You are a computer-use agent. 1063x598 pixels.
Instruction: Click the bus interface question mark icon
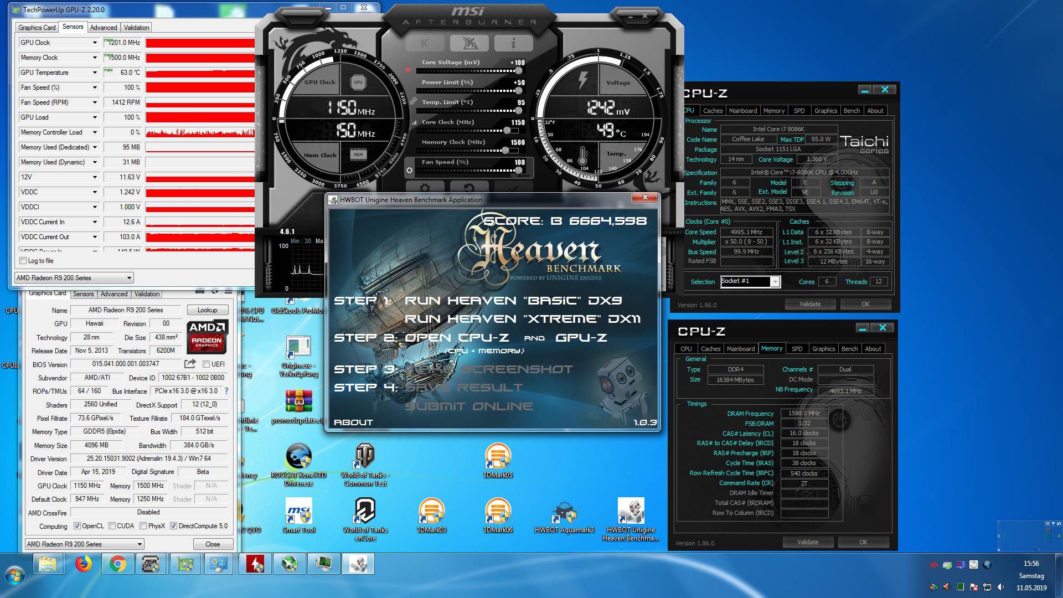[x=226, y=391]
